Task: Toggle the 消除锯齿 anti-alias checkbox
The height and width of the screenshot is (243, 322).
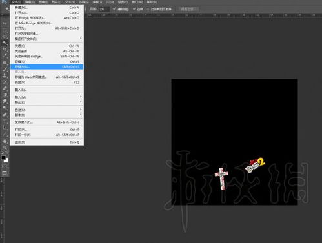Action: pyautogui.click(x=114, y=9)
